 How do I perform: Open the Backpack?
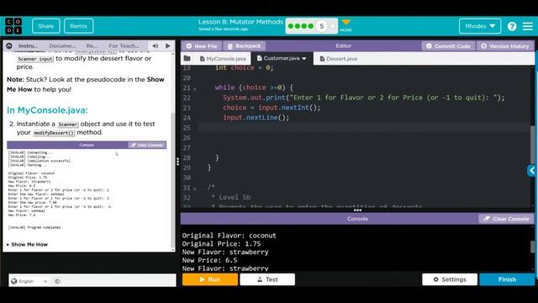244,46
